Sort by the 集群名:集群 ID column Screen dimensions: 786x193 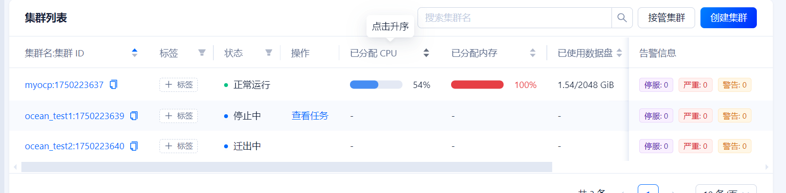(x=135, y=53)
